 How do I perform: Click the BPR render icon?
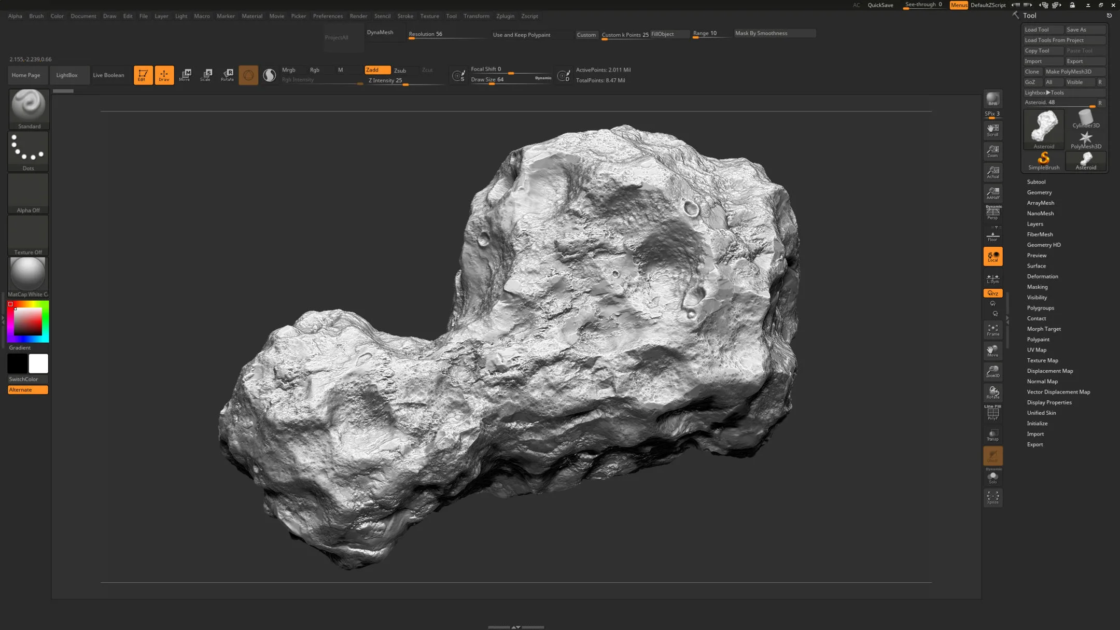992,99
